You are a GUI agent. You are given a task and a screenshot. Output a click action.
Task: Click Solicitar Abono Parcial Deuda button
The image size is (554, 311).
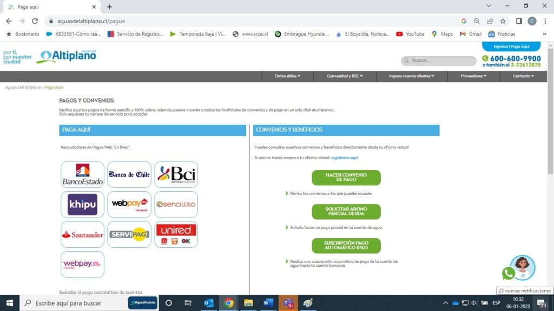point(346,212)
